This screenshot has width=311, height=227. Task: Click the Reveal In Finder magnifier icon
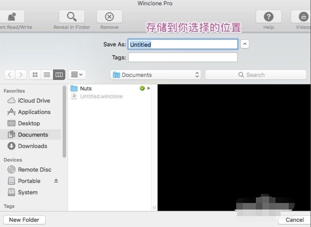pos(72,17)
